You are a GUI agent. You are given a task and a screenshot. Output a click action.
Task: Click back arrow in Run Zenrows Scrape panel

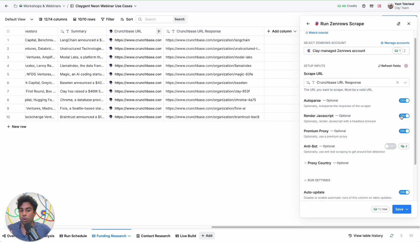(308, 24)
